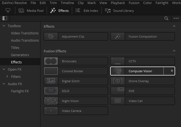Click the Drone Overlay effect icon

[x=118, y=81]
